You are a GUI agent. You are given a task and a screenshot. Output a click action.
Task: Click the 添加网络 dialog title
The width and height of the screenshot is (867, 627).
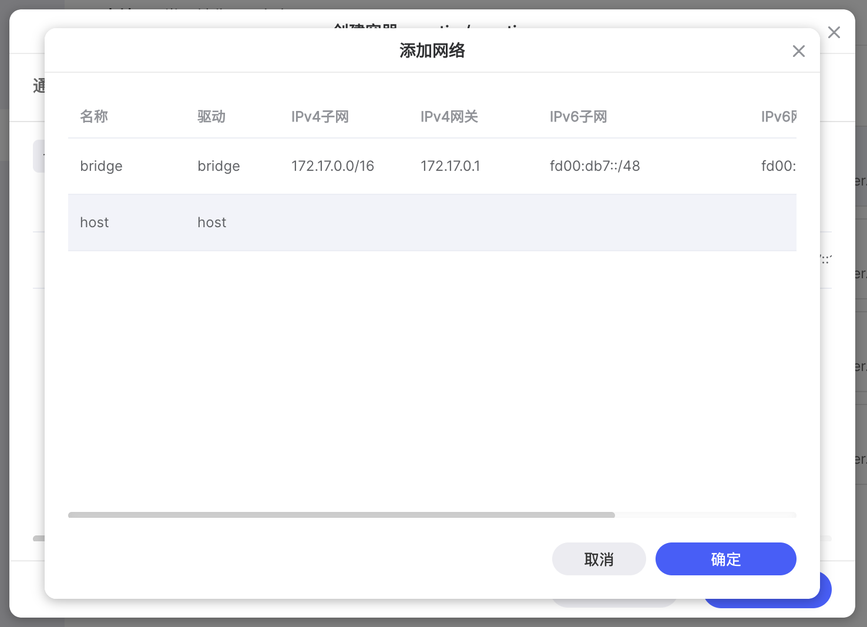[x=432, y=50]
